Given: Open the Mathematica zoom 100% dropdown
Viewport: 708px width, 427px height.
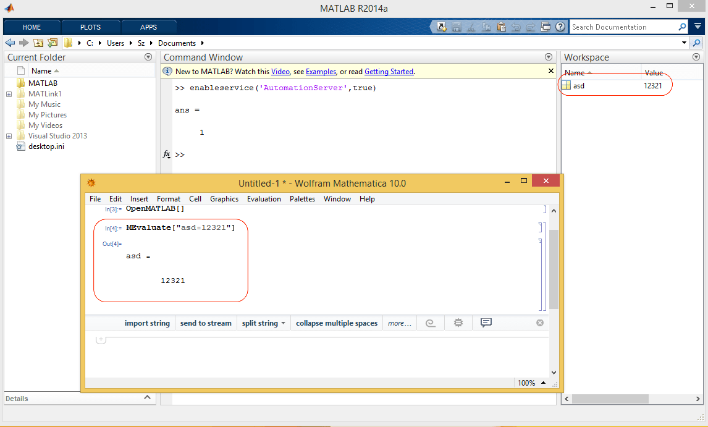Looking at the screenshot, I should tap(543, 383).
